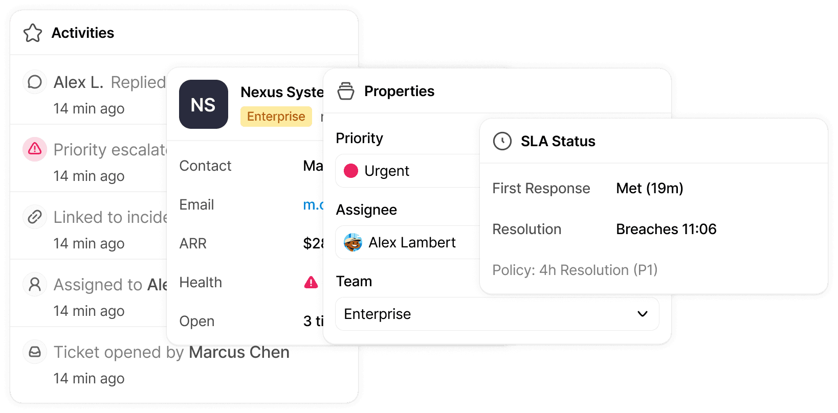The image size is (838, 413).
Task: Click the Properties panel header icon
Action: (x=346, y=91)
